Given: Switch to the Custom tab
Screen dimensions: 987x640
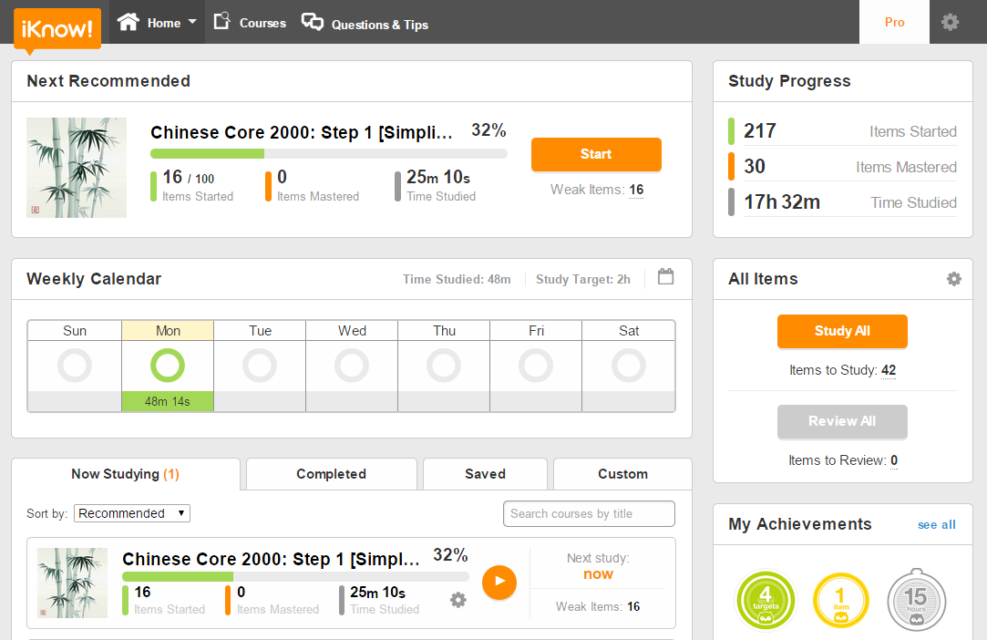Looking at the screenshot, I should tap(622, 474).
